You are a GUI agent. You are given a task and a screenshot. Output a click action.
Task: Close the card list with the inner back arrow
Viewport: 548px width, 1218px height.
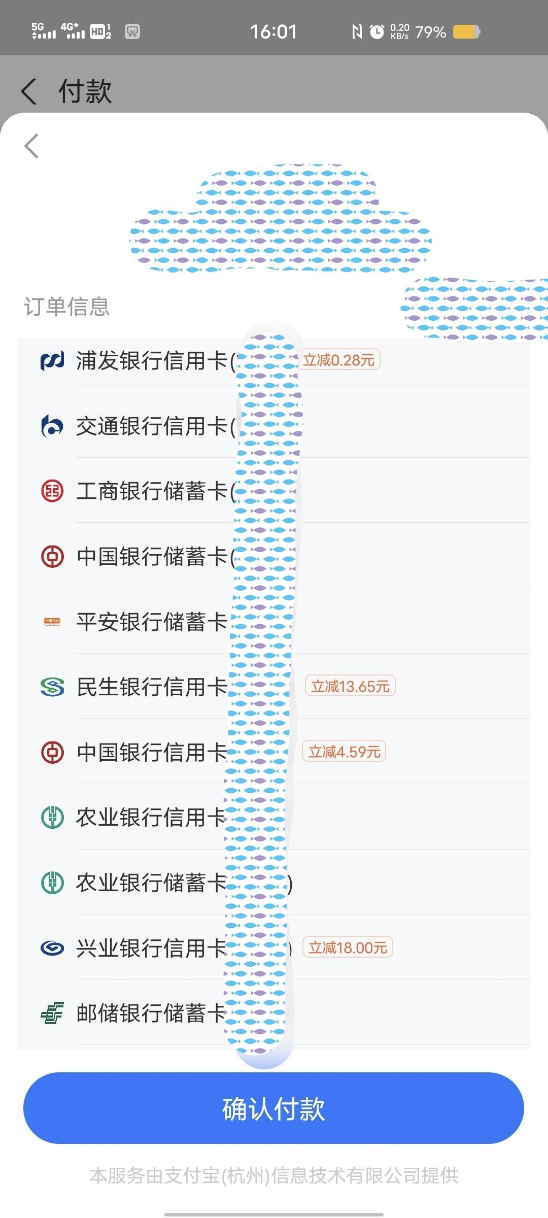[31, 146]
